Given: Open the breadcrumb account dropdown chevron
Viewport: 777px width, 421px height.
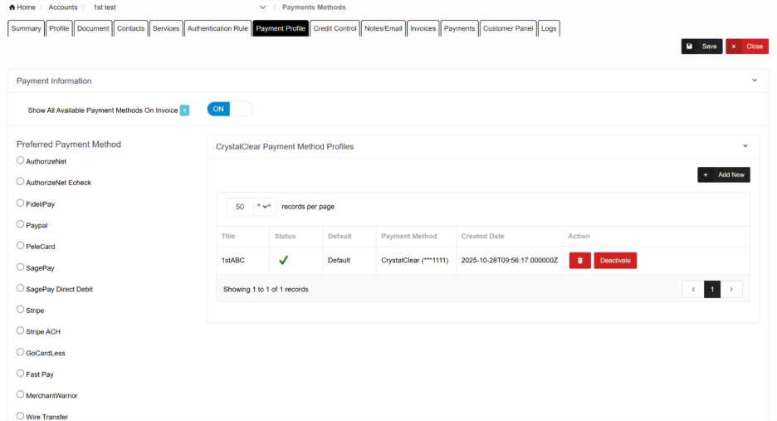Looking at the screenshot, I should pyautogui.click(x=263, y=7).
